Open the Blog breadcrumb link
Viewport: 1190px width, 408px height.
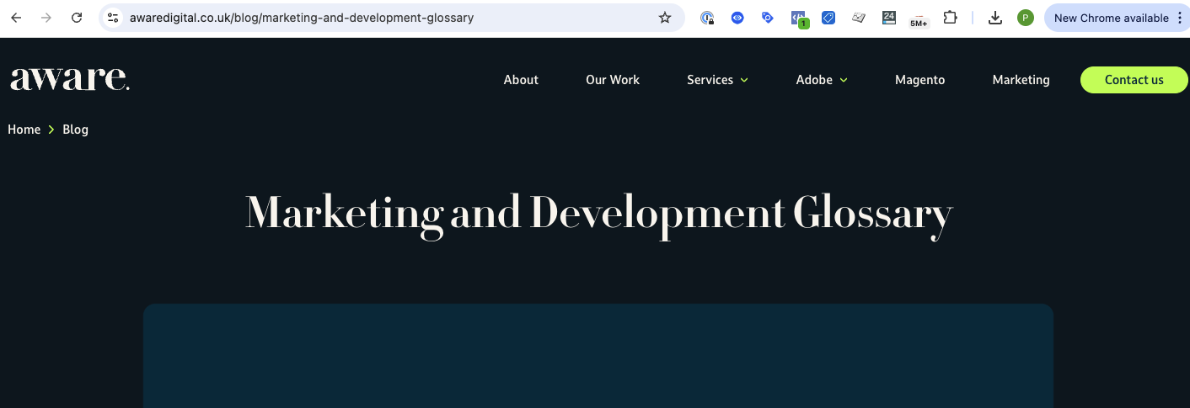tap(75, 130)
